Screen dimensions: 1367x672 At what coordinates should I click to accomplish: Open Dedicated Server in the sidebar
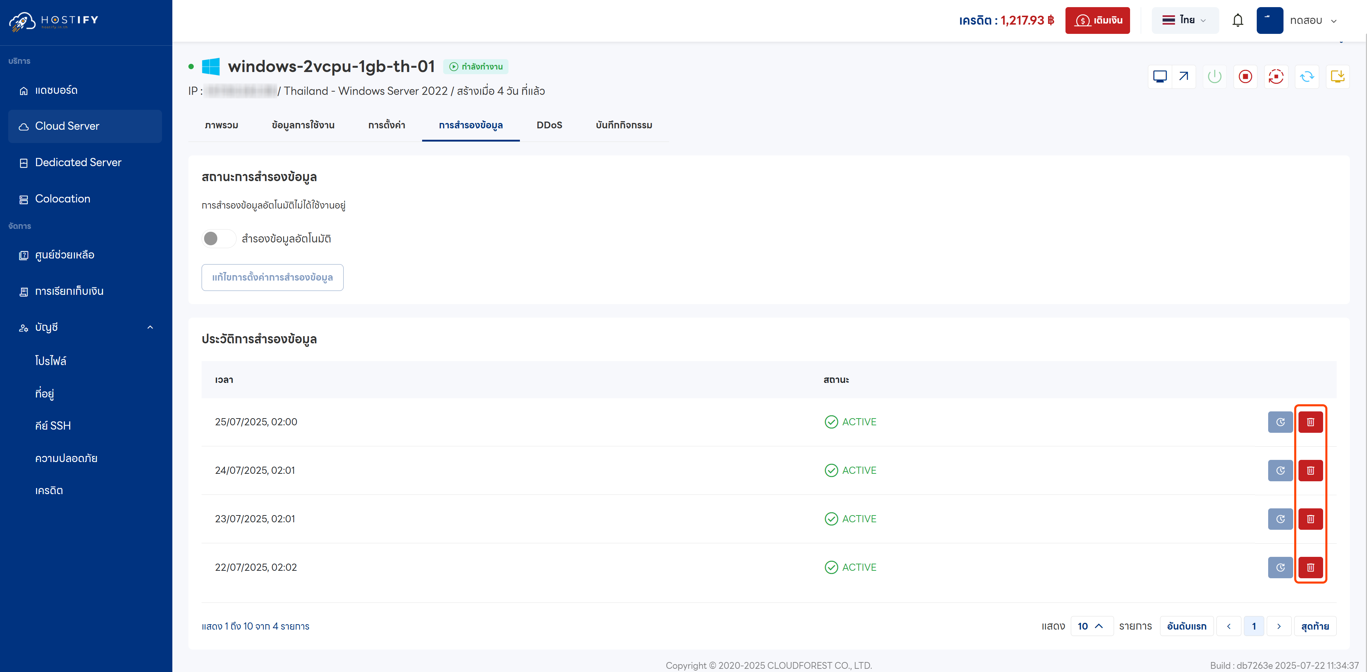78,162
